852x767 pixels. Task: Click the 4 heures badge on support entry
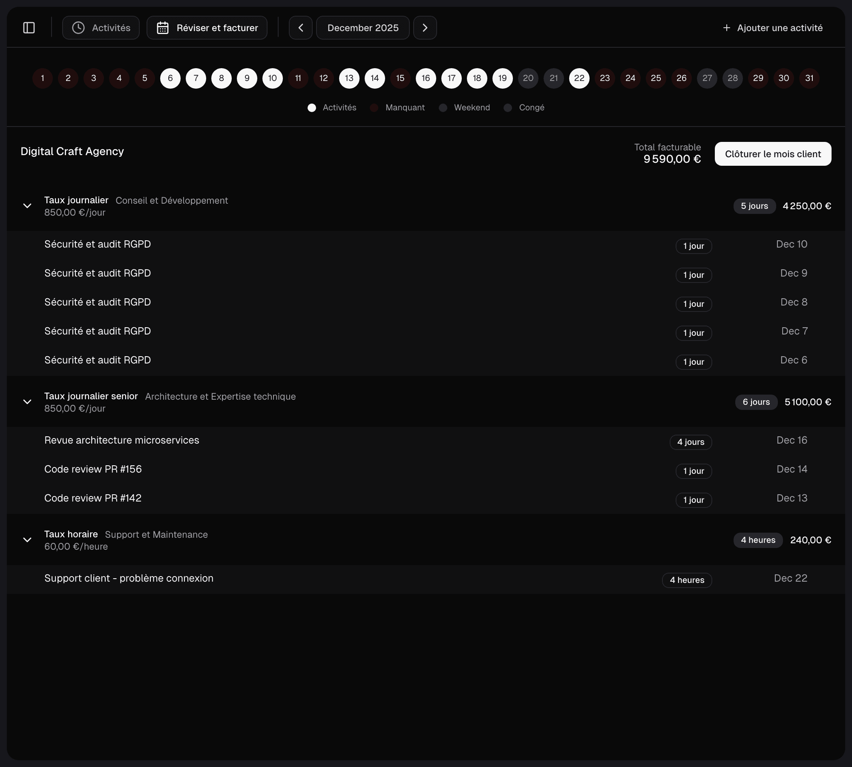[x=687, y=580]
